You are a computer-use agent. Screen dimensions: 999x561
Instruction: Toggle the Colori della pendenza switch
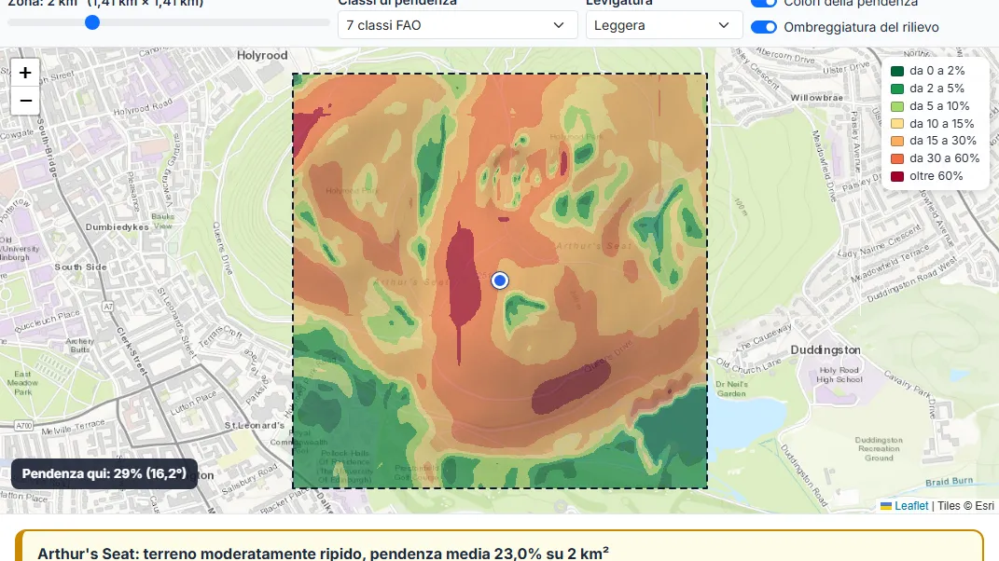coord(763,3)
